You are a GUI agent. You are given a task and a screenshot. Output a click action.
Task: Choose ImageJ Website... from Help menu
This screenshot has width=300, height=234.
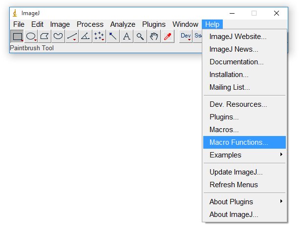pos(244,37)
